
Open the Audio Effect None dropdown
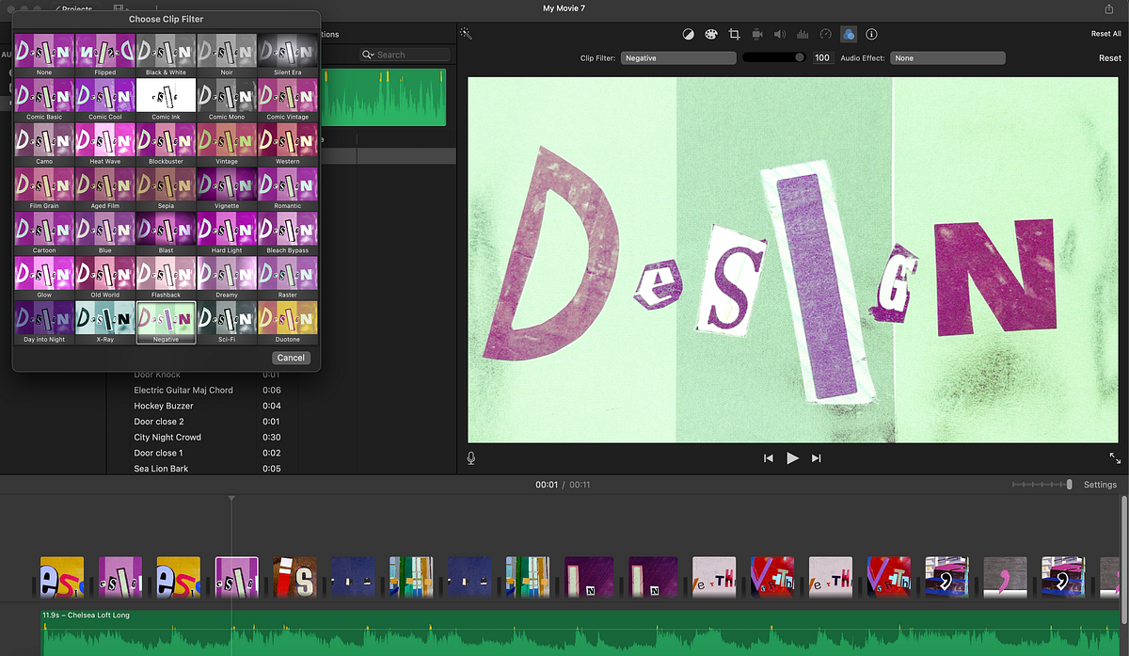click(947, 58)
